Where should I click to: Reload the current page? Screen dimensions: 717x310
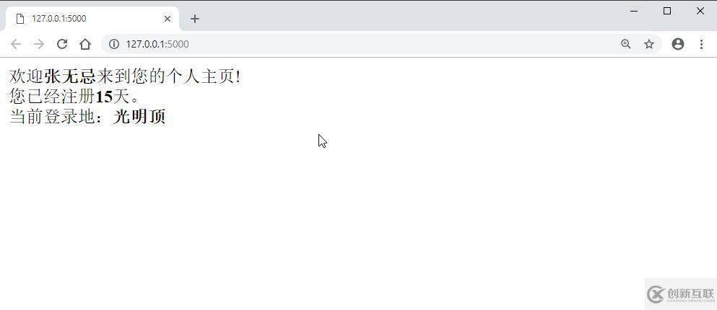coord(61,44)
